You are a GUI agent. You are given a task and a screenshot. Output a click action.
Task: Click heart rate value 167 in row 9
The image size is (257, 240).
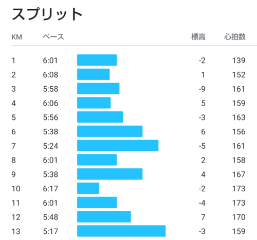click(x=238, y=174)
